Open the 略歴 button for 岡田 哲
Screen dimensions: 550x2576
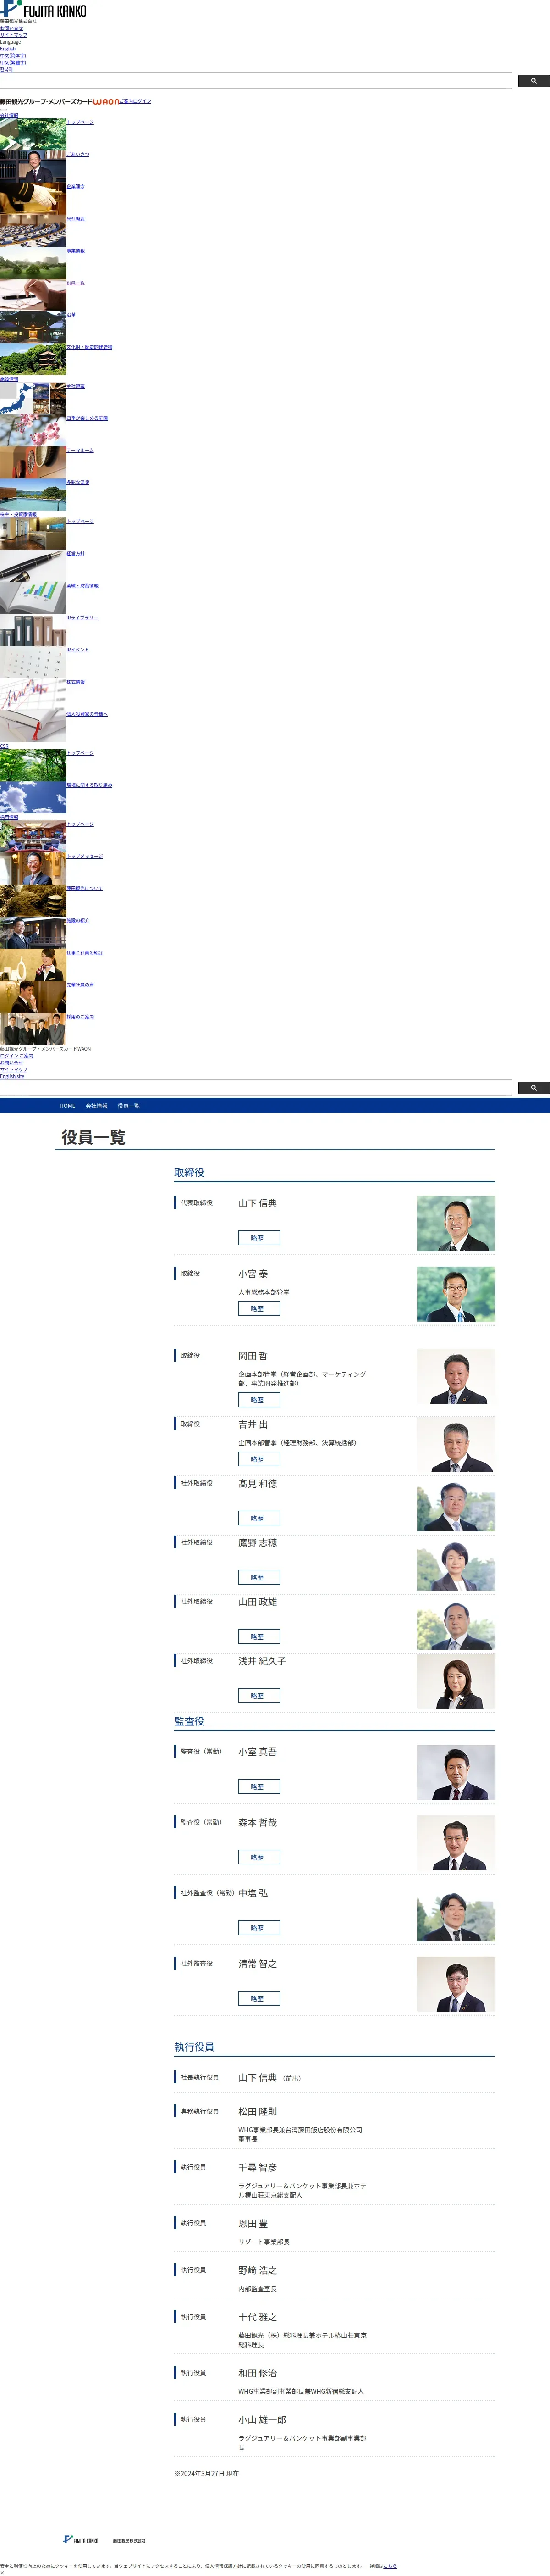[258, 1400]
